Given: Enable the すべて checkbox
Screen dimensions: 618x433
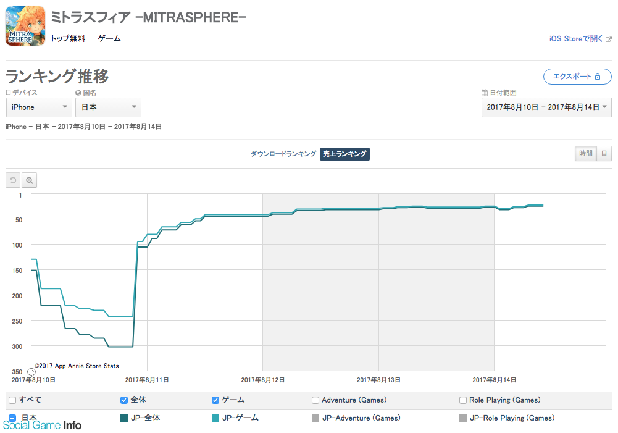Looking at the screenshot, I should click(x=12, y=400).
